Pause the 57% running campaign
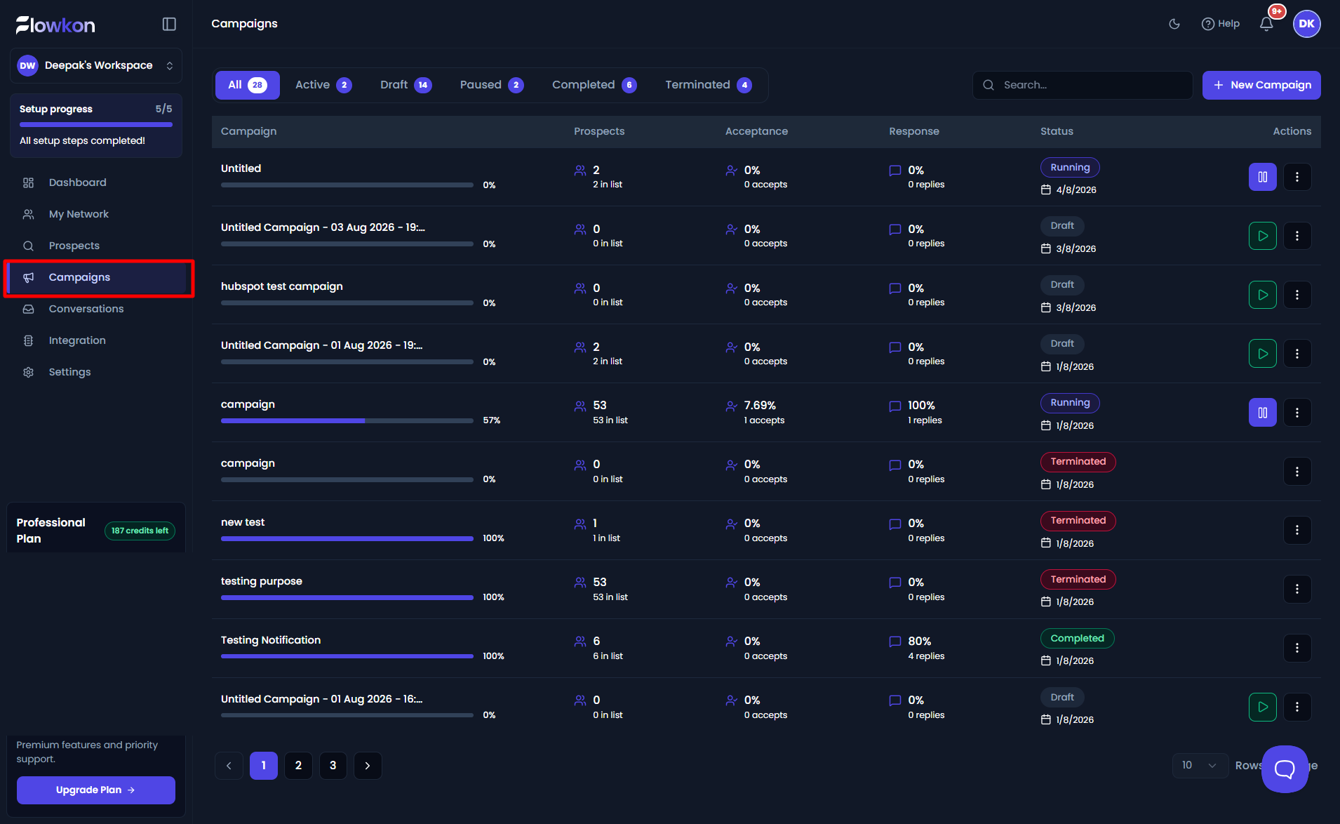 point(1262,413)
